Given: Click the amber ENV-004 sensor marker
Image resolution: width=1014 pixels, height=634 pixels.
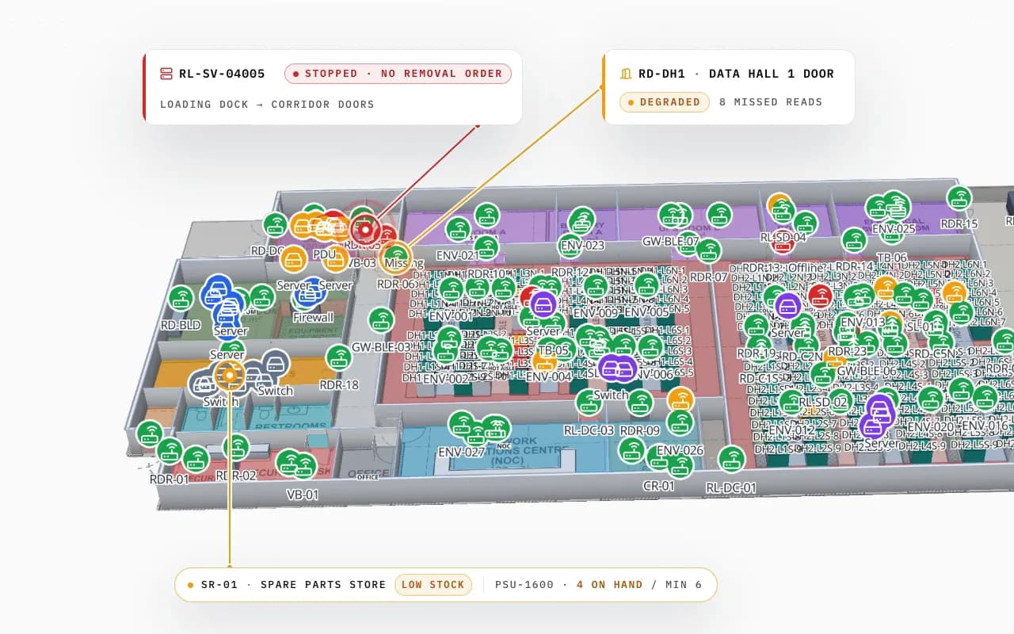Looking at the screenshot, I should [x=544, y=361].
